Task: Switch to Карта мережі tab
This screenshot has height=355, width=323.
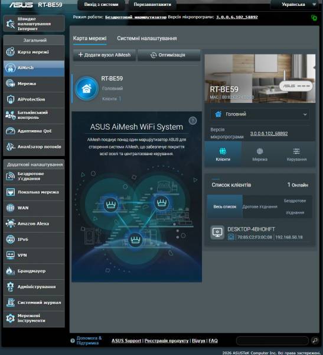Action: click(90, 38)
